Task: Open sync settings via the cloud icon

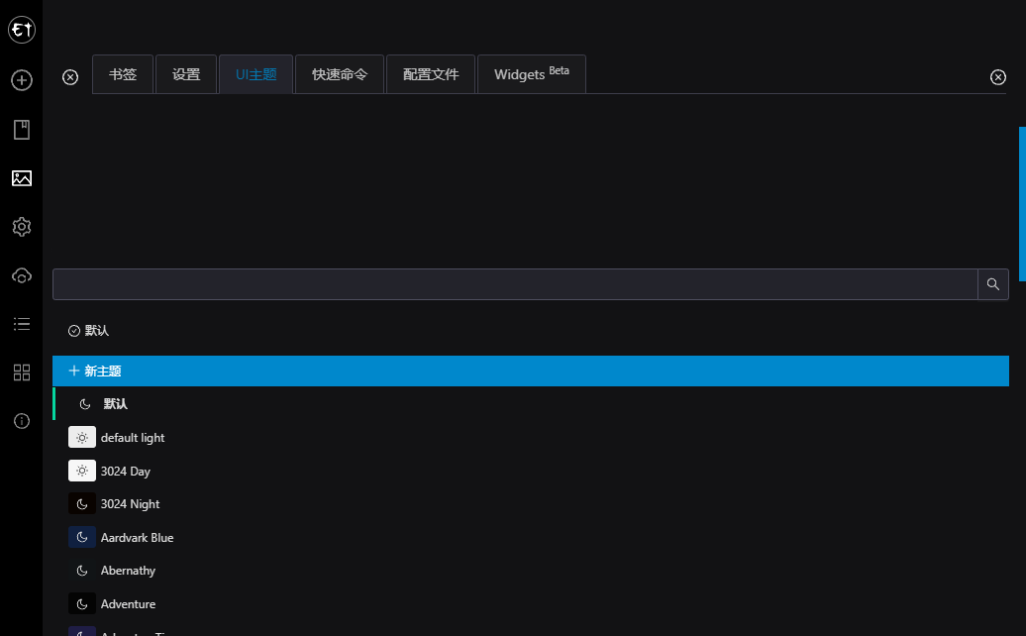Action: [x=21, y=275]
